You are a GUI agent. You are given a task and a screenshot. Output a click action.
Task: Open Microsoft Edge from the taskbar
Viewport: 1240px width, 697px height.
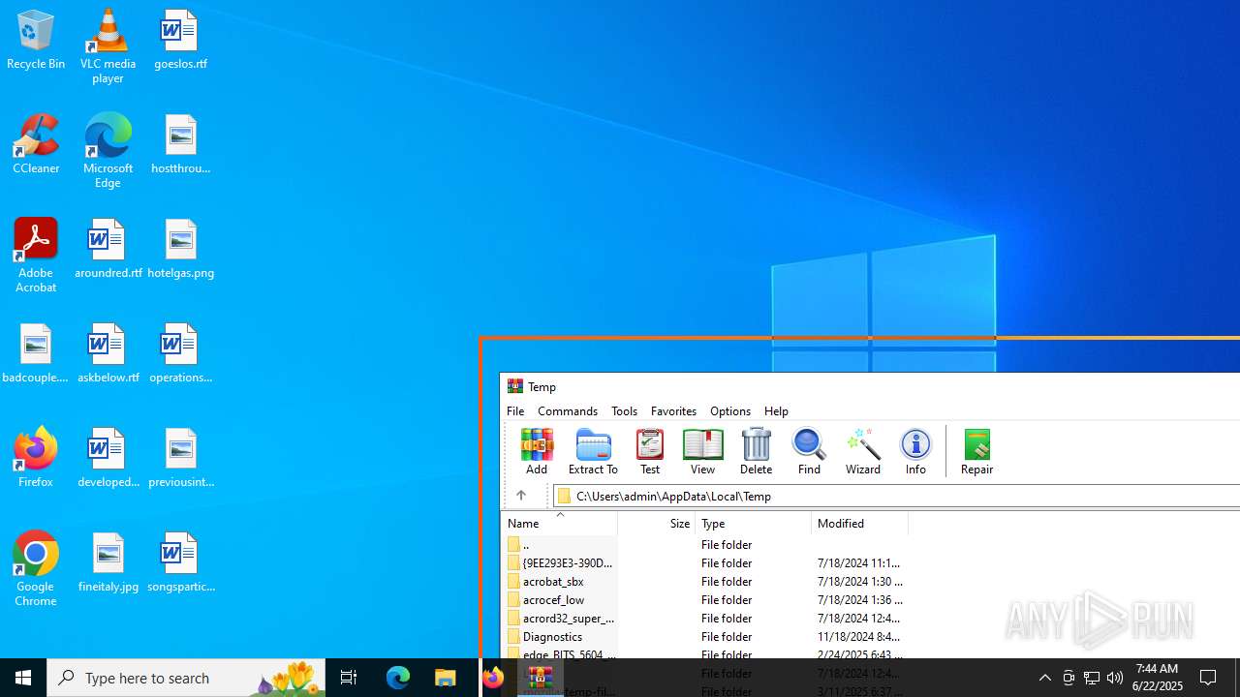pos(398,678)
